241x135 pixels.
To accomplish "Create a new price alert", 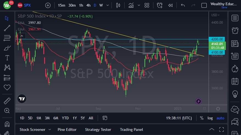I will (159, 5).
